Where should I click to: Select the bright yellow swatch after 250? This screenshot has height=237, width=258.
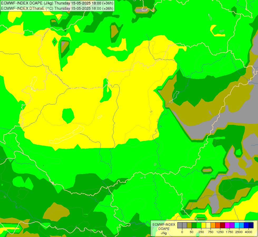click(x=203, y=225)
